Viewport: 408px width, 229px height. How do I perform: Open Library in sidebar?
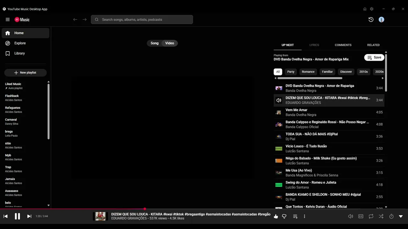coord(25,53)
